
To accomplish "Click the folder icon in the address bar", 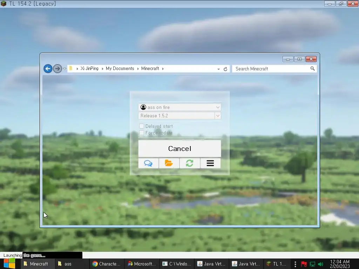I will click(71, 68).
